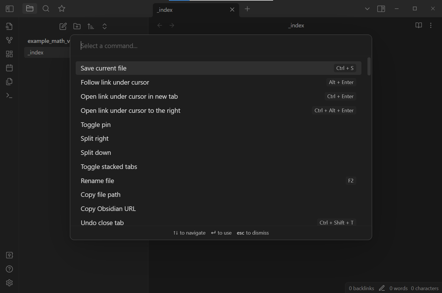442x293 pixels.
Task: Open more options three-dot menu
Action: click(x=431, y=25)
